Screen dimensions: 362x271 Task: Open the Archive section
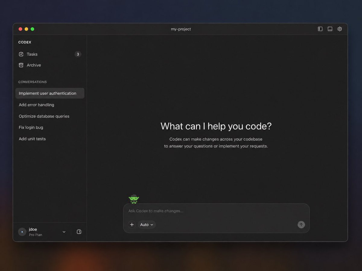coord(50,65)
